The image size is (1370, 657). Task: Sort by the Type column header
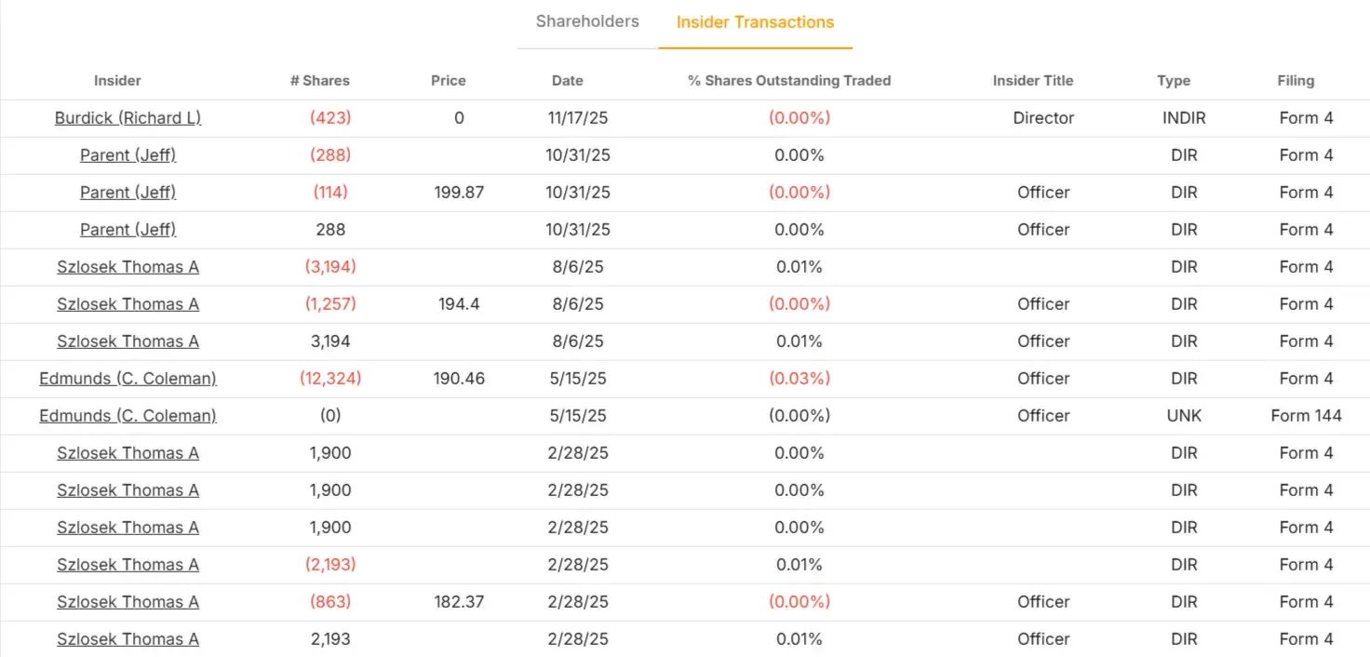(1174, 81)
